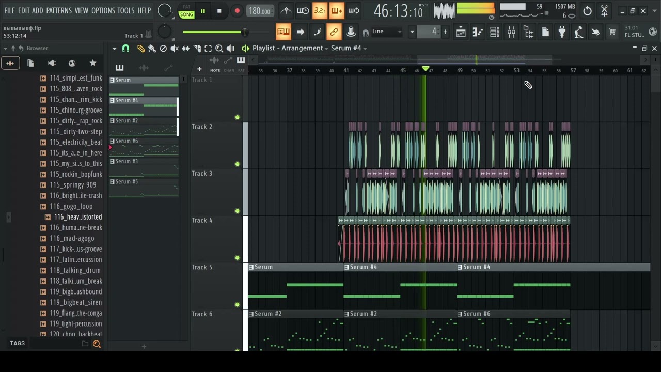
Task: Select the playlist Mute tool
Action: coord(175,49)
